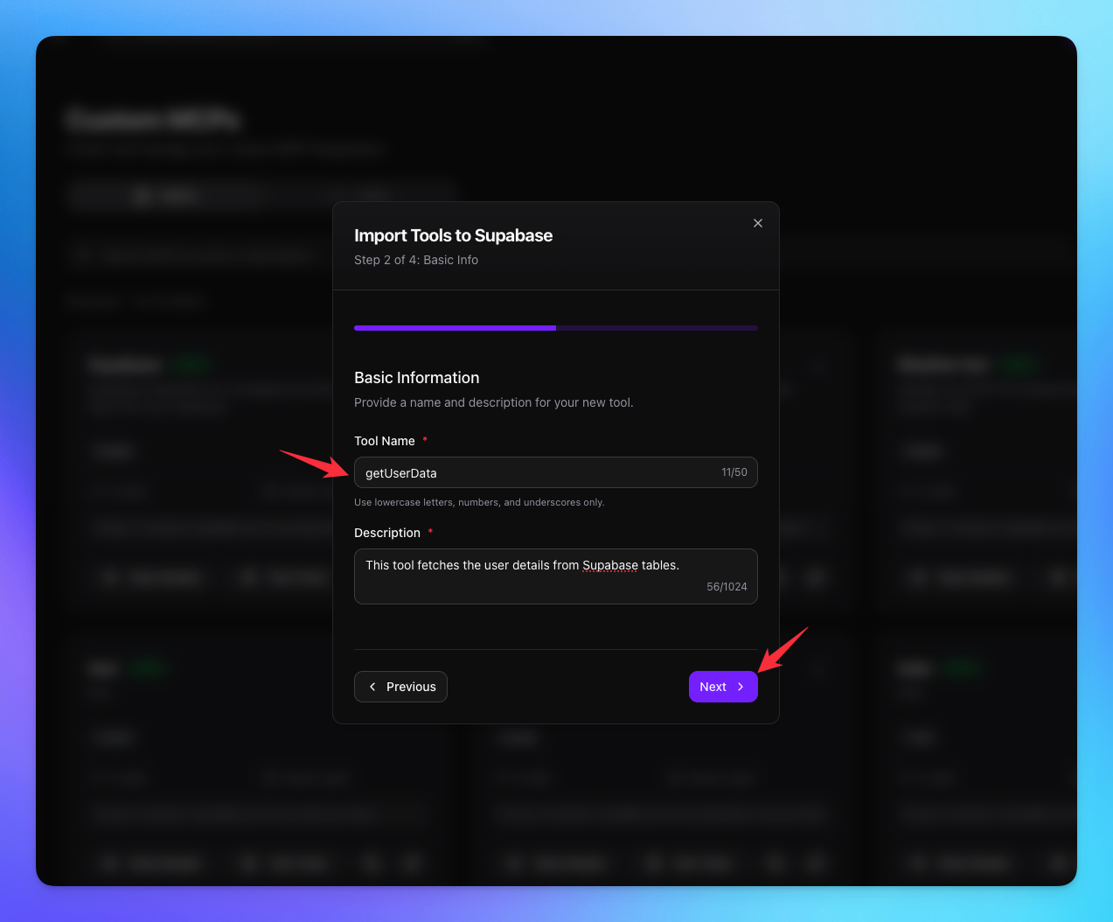The width and height of the screenshot is (1113, 922).
Task: Go back using the Previous button
Action: pyautogui.click(x=400, y=687)
